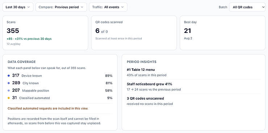The width and height of the screenshot is (268, 133).
Task: Select the Staff noticeboard grew 41% insight
Action: point(149,84)
